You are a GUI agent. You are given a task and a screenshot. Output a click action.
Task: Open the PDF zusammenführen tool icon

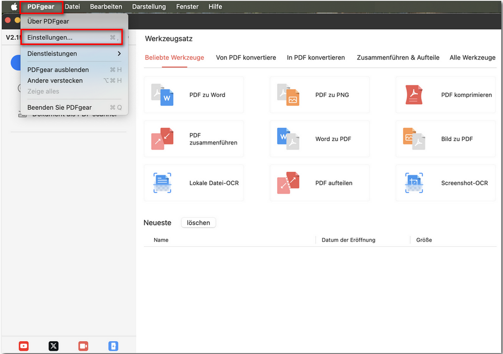[162, 138]
